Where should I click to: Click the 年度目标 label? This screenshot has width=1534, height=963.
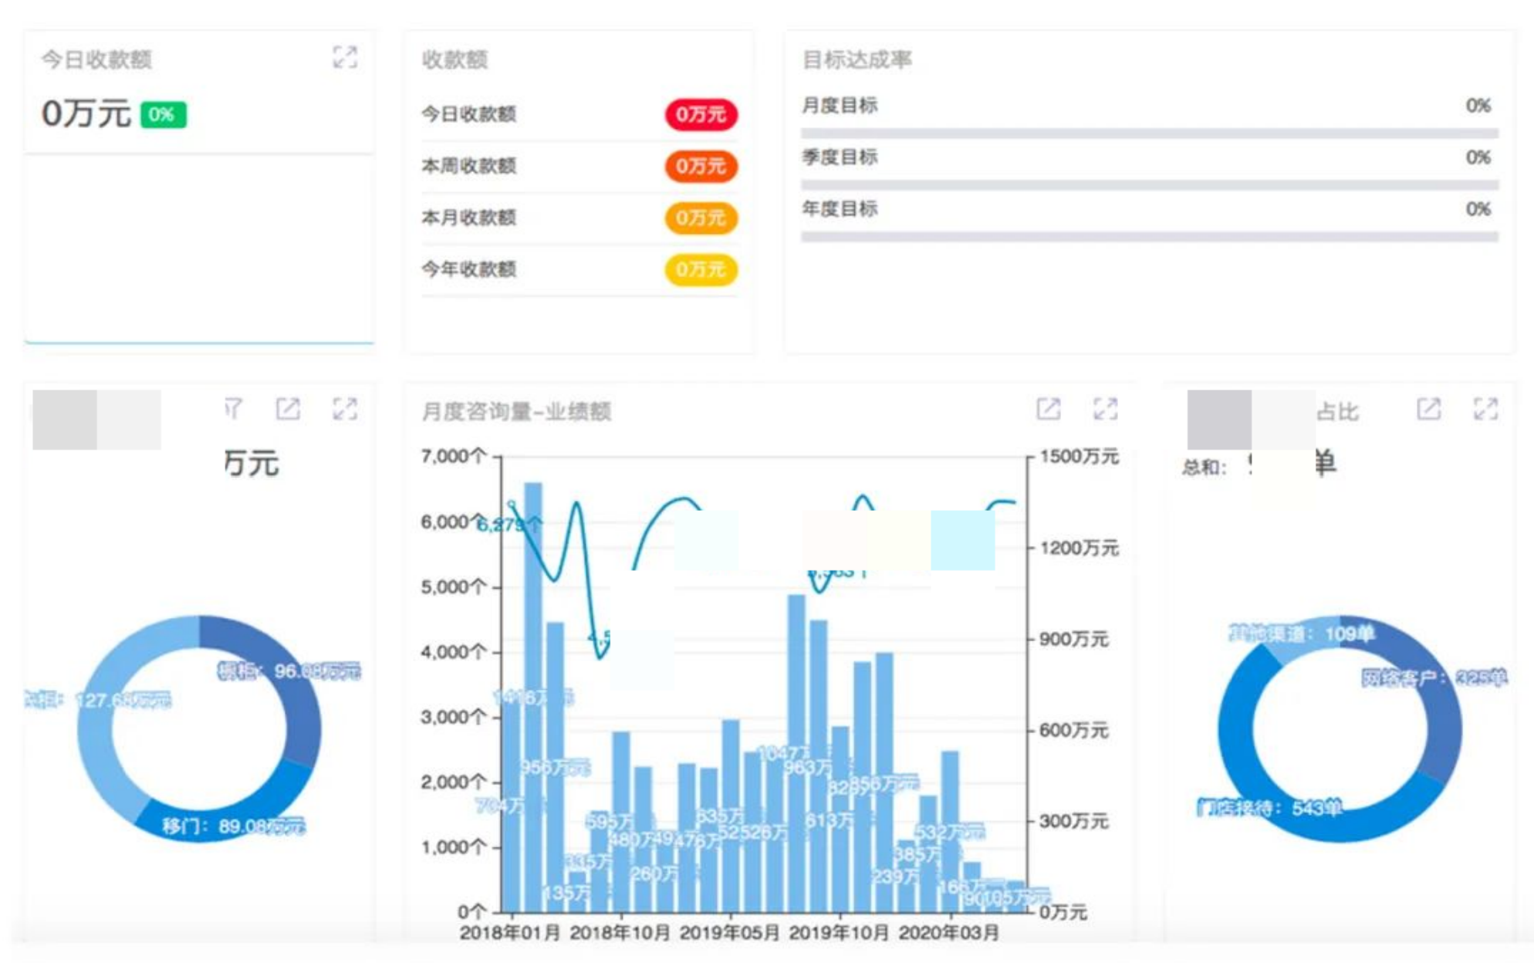coord(840,208)
